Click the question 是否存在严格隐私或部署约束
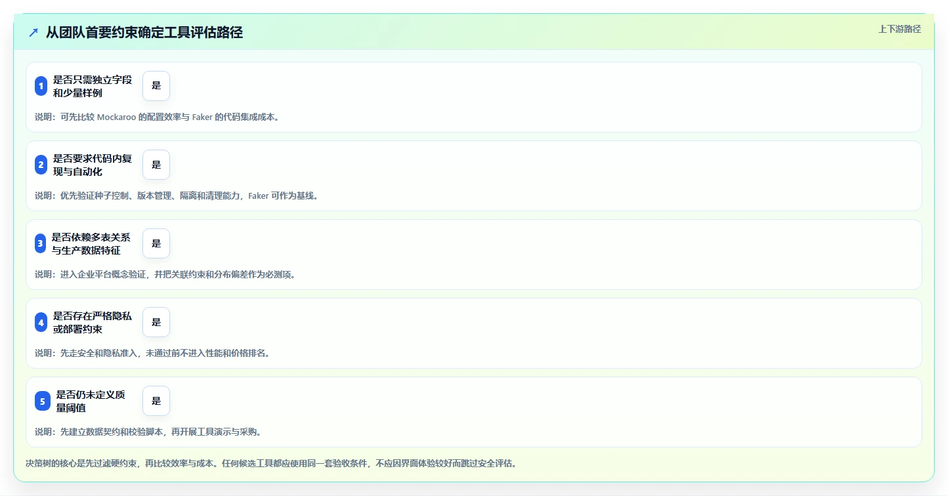The width and height of the screenshot is (948, 496). (93, 322)
